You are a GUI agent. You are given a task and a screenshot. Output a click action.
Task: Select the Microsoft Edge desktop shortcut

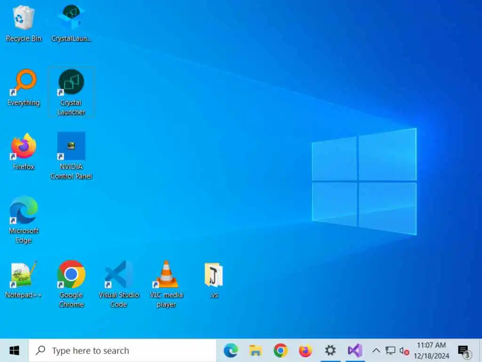pyautogui.click(x=24, y=220)
